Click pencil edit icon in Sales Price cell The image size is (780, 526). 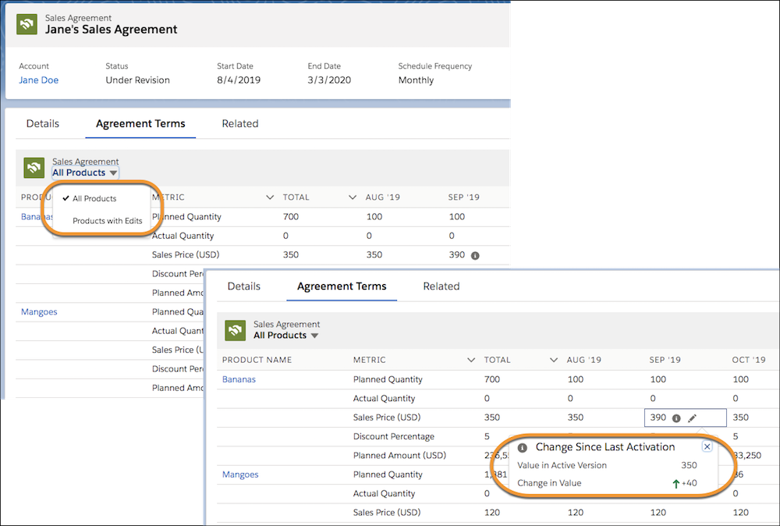(692, 418)
